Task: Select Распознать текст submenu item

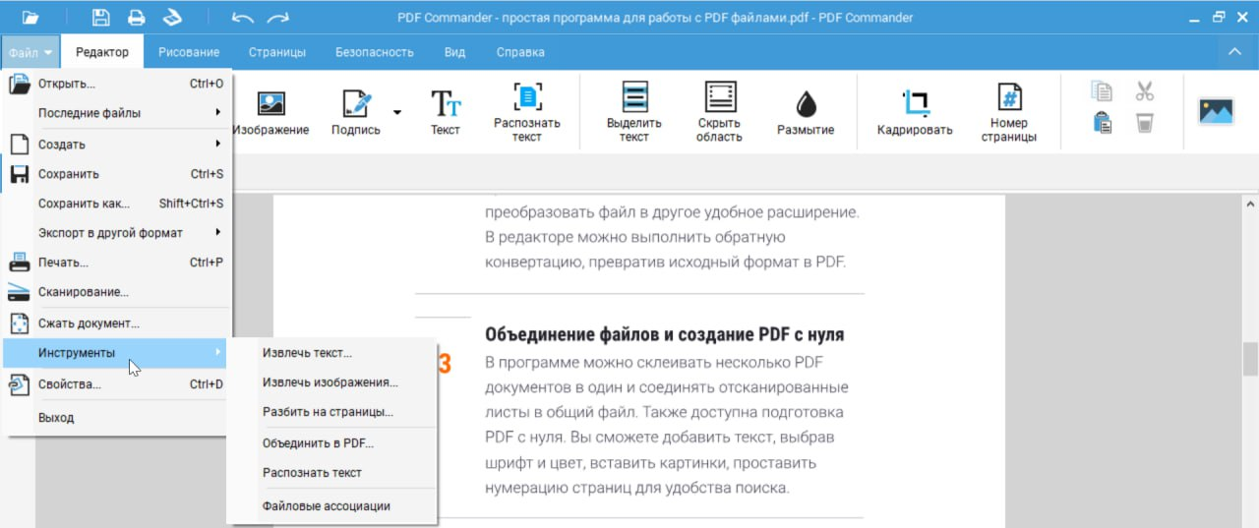Action: 331,473
